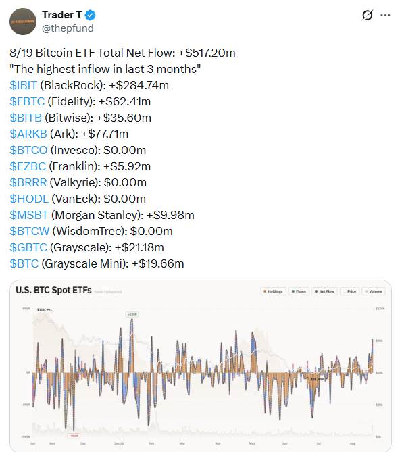Toggle the Flows legend filter
The width and height of the screenshot is (402, 452).
(299, 291)
